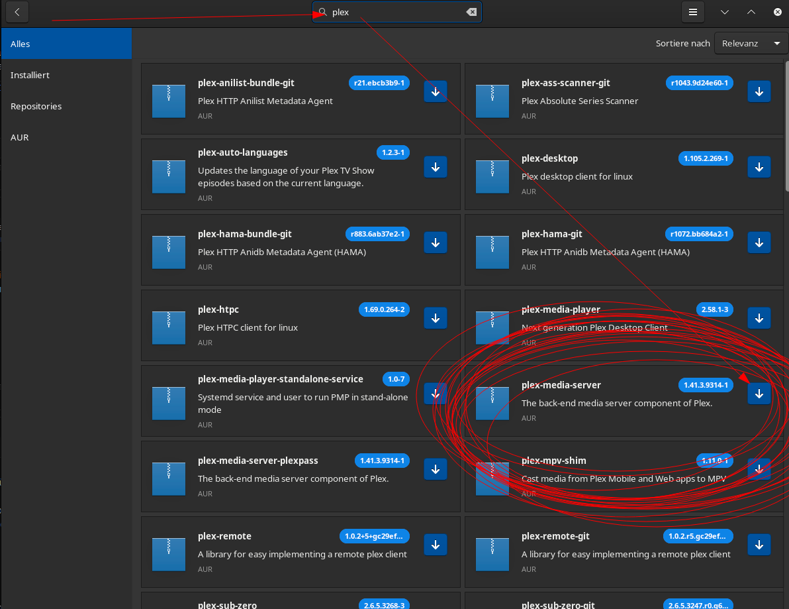This screenshot has width=789, height=609.
Task: Open plex-ass-scanner-git package title
Action: click(565, 83)
